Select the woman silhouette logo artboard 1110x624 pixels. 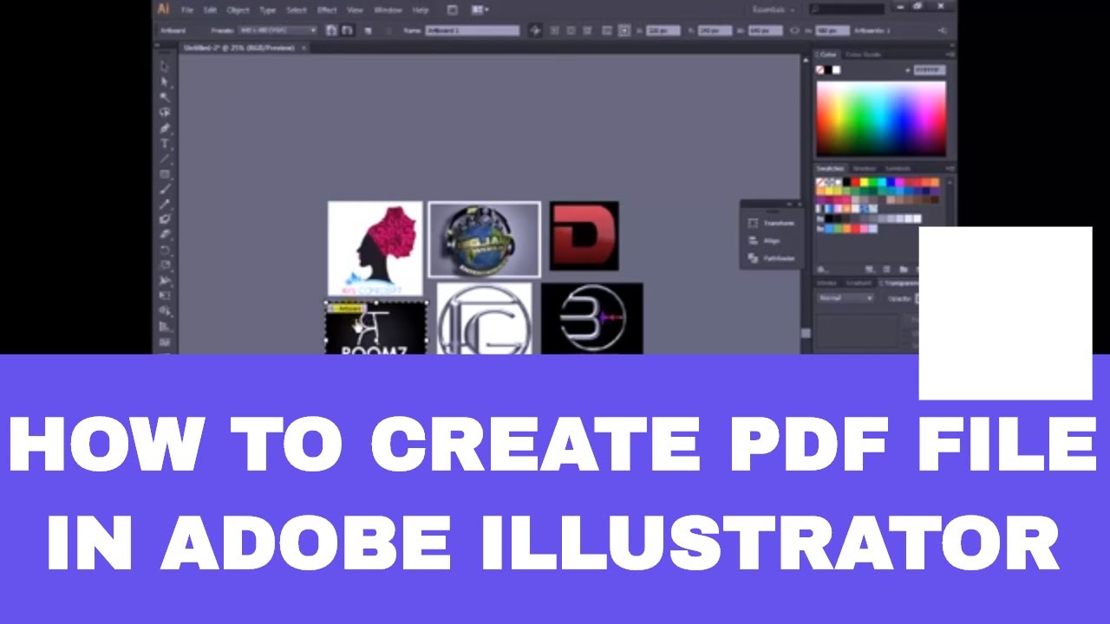(375, 248)
